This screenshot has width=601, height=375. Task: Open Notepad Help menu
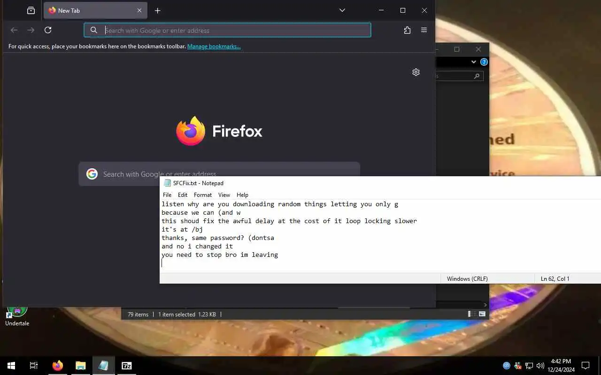[x=242, y=195]
